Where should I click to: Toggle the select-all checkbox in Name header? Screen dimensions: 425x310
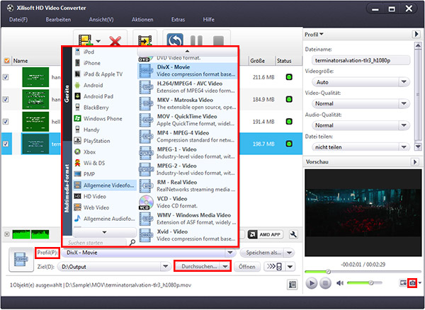pyautogui.click(x=6, y=61)
